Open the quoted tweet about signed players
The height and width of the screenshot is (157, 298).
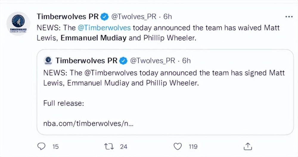[x=165, y=92]
